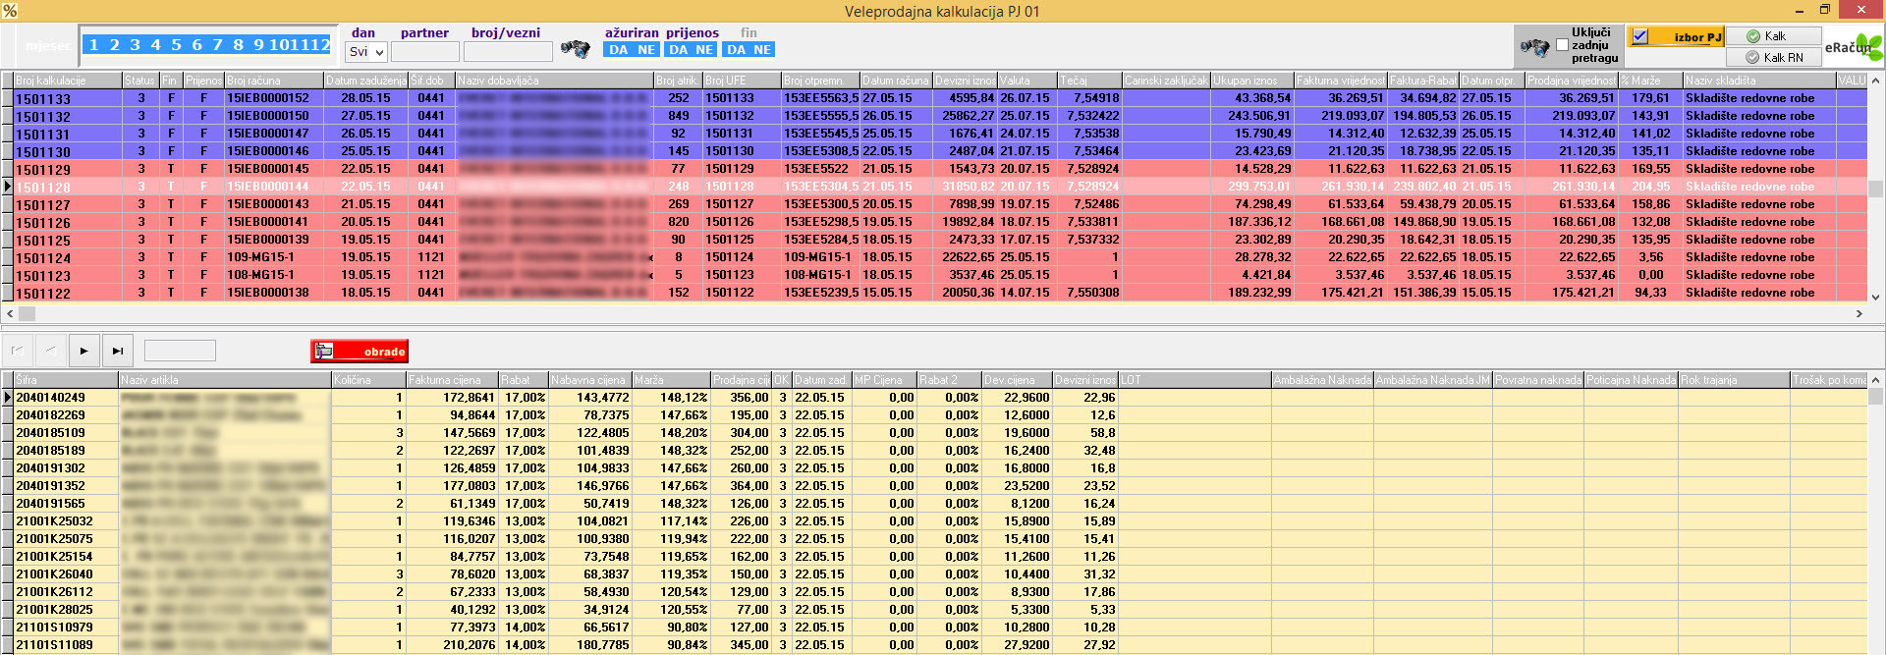Click margin value 120,54%
This screenshot has height=655, width=1886.
pos(684,592)
